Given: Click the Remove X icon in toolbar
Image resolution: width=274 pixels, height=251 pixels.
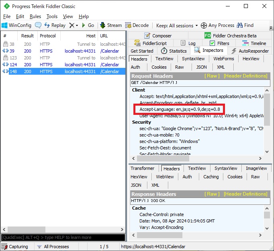Looking at the screenshot, I should [x=72, y=26].
